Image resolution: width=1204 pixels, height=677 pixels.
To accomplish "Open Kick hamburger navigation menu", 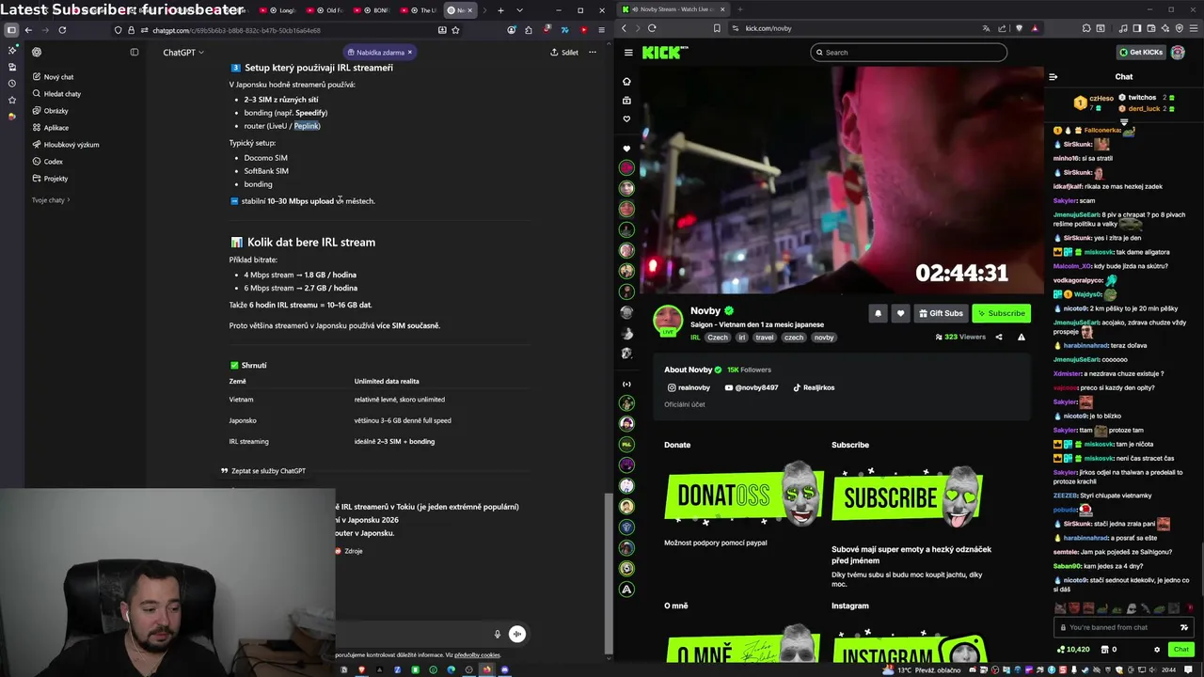I will coord(628,53).
